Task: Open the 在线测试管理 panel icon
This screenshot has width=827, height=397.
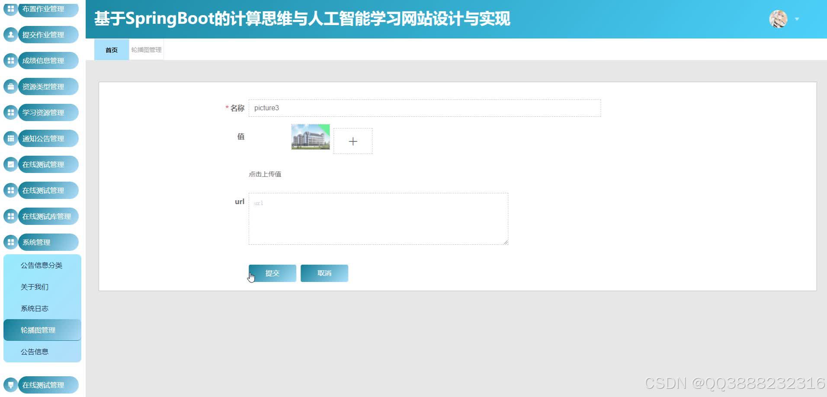Action: [10, 164]
